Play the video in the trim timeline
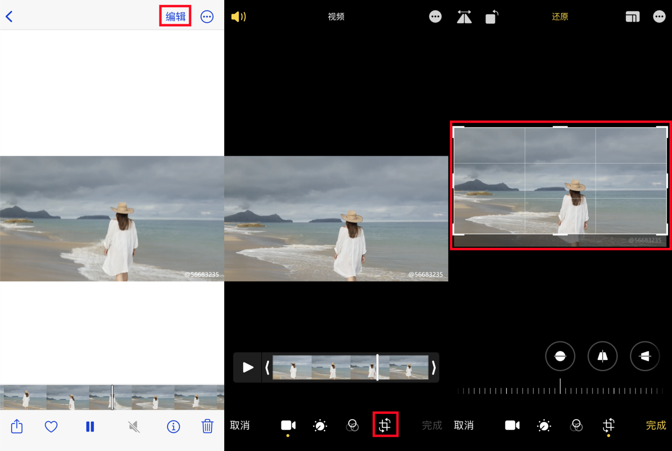The image size is (672, 451). tap(247, 367)
